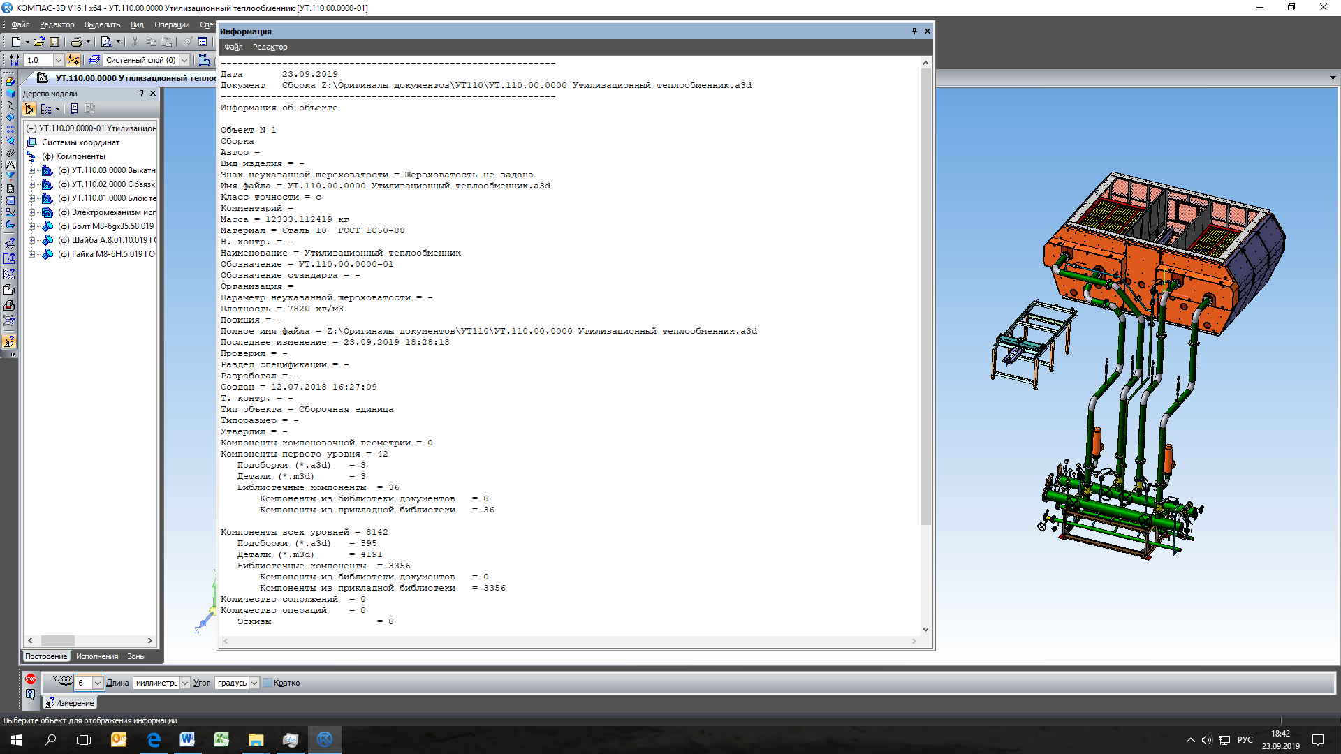Image resolution: width=1341 pixels, height=754 pixels.
Task: Enable the Кратко checkbox
Action: click(268, 683)
